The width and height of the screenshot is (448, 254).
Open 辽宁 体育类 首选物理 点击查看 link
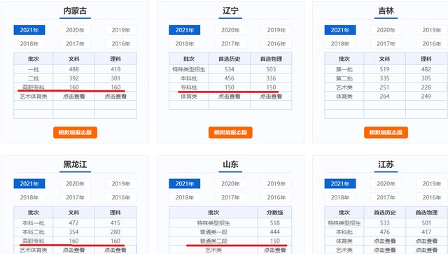click(x=271, y=97)
